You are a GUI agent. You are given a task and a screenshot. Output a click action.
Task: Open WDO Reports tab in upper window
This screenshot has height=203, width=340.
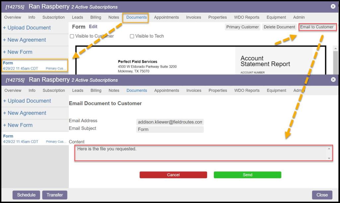tap(246, 17)
